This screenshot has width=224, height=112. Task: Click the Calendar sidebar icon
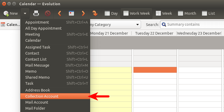click(3, 25)
